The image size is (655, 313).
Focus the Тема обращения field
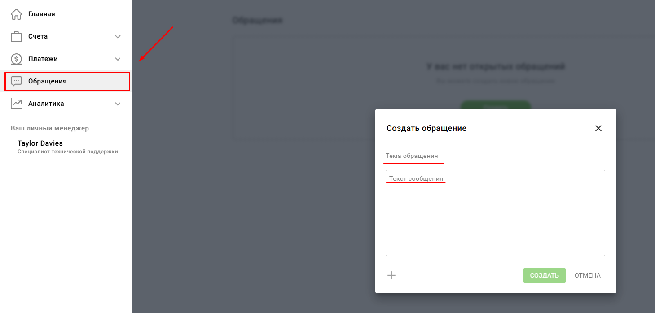coord(495,156)
